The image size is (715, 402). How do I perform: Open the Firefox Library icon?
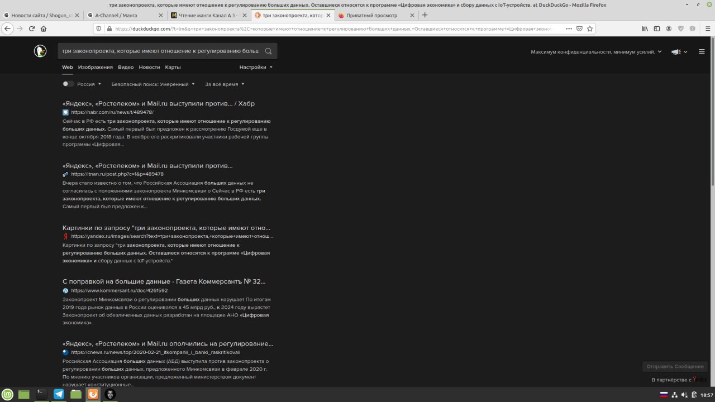pyautogui.click(x=645, y=28)
